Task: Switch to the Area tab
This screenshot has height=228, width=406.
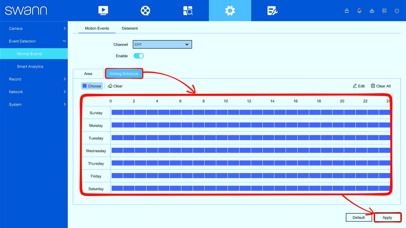Action: coord(88,73)
